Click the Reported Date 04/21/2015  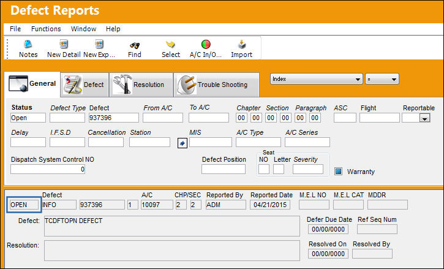(270, 205)
